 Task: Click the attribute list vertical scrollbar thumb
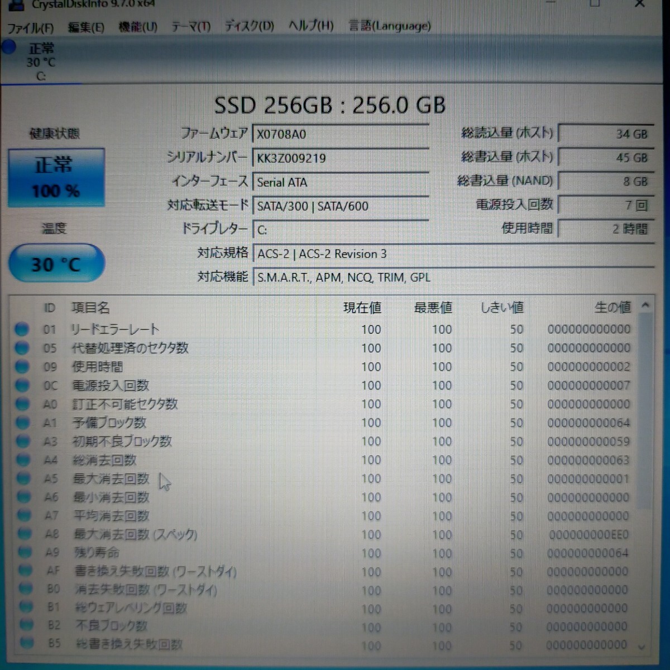(644, 410)
